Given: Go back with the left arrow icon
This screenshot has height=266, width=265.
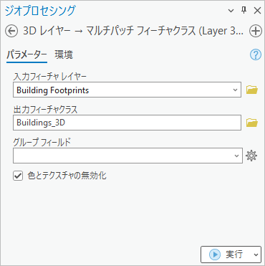Looking at the screenshot, I should pos(11,32).
